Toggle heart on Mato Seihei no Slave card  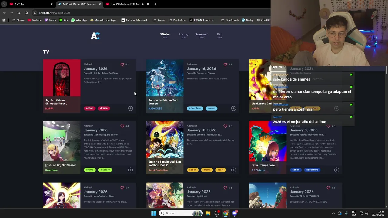coord(122,187)
